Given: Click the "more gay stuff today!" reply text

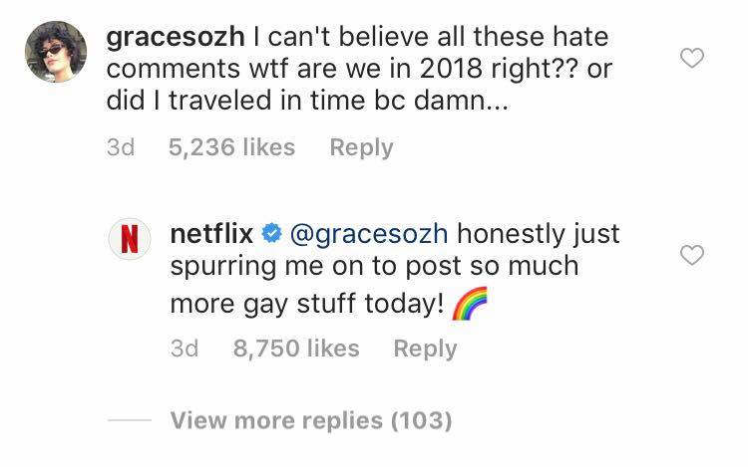Looking at the screenshot, I should pos(305,304).
